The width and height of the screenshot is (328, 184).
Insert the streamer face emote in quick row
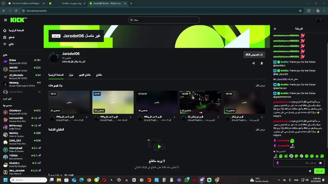[x=275, y=156]
